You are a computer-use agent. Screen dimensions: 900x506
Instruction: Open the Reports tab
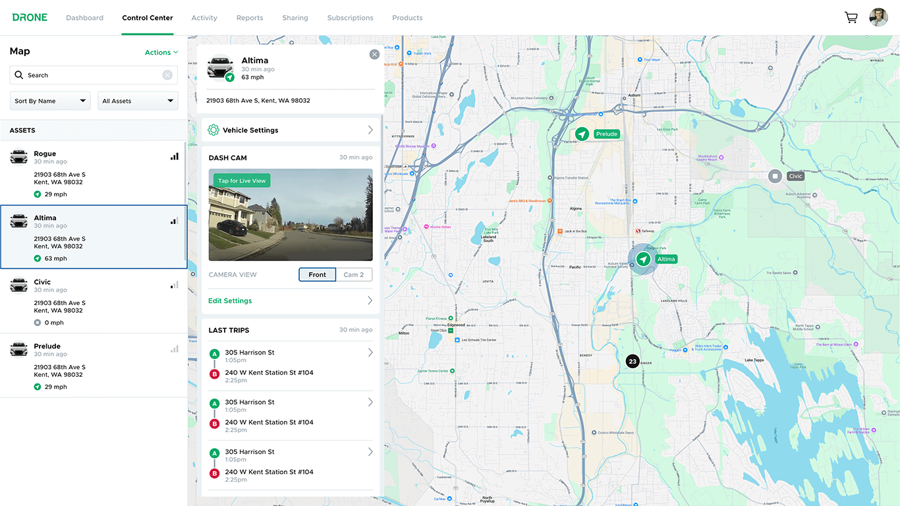point(249,18)
